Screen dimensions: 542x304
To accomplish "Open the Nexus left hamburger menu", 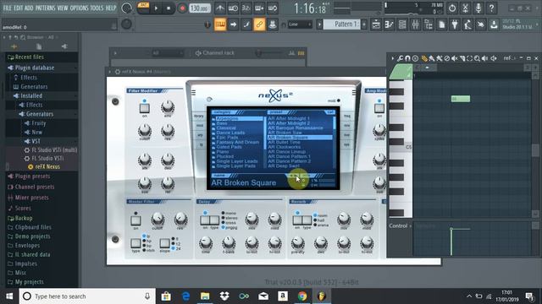I will pos(194,92).
